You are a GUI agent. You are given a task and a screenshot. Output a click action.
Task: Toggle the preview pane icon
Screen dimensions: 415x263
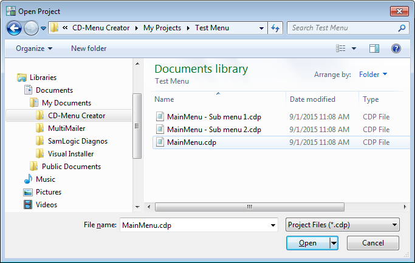tap(374, 48)
